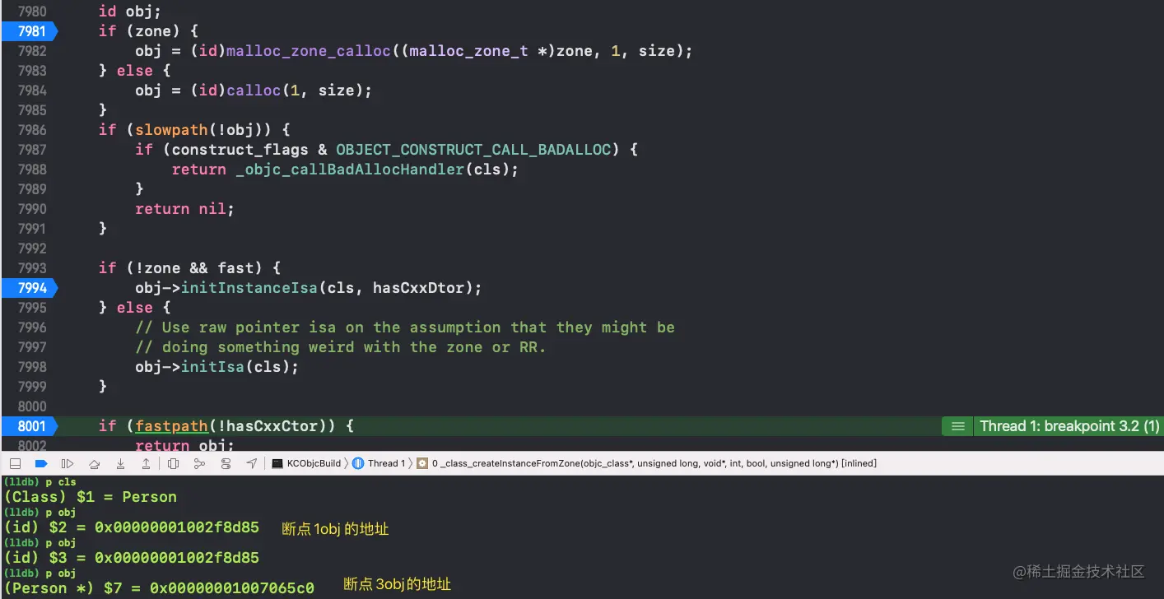Click "return obj;" on line 8002
Image resolution: width=1164 pixels, height=599 pixels.
185,445
